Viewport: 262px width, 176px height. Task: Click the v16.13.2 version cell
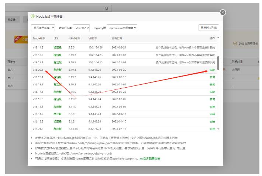(x=38, y=122)
